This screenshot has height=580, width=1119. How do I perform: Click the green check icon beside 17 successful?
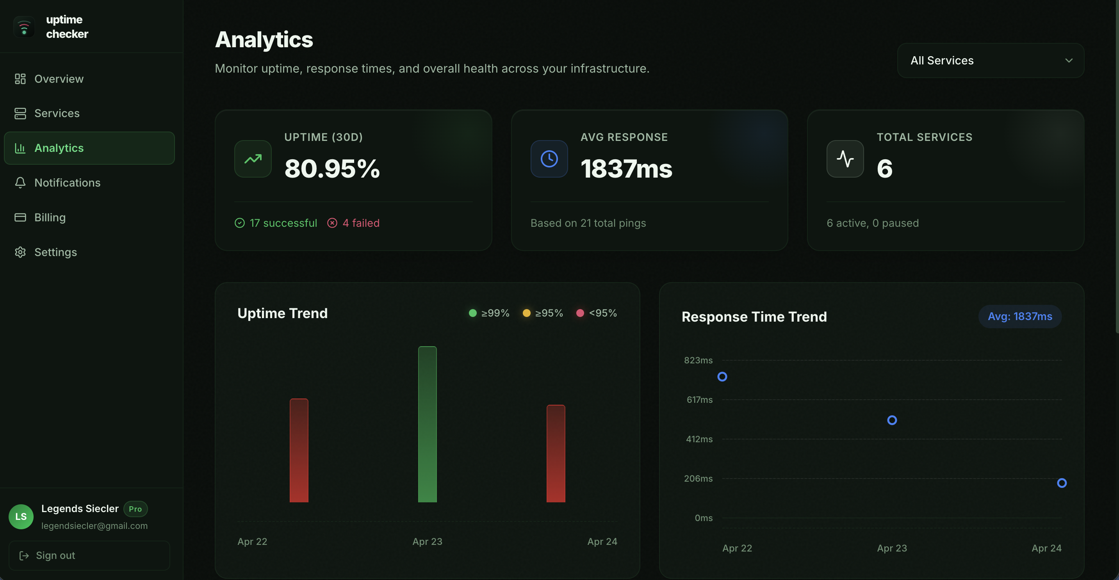pyautogui.click(x=239, y=223)
